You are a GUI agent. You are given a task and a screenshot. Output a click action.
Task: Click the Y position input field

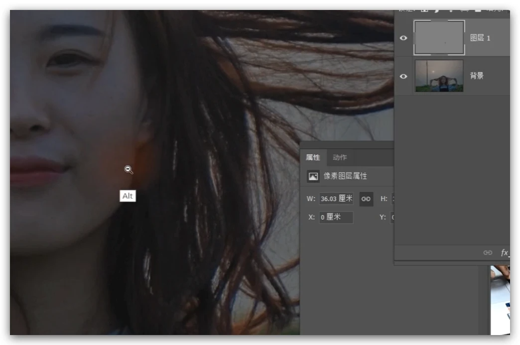point(392,217)
